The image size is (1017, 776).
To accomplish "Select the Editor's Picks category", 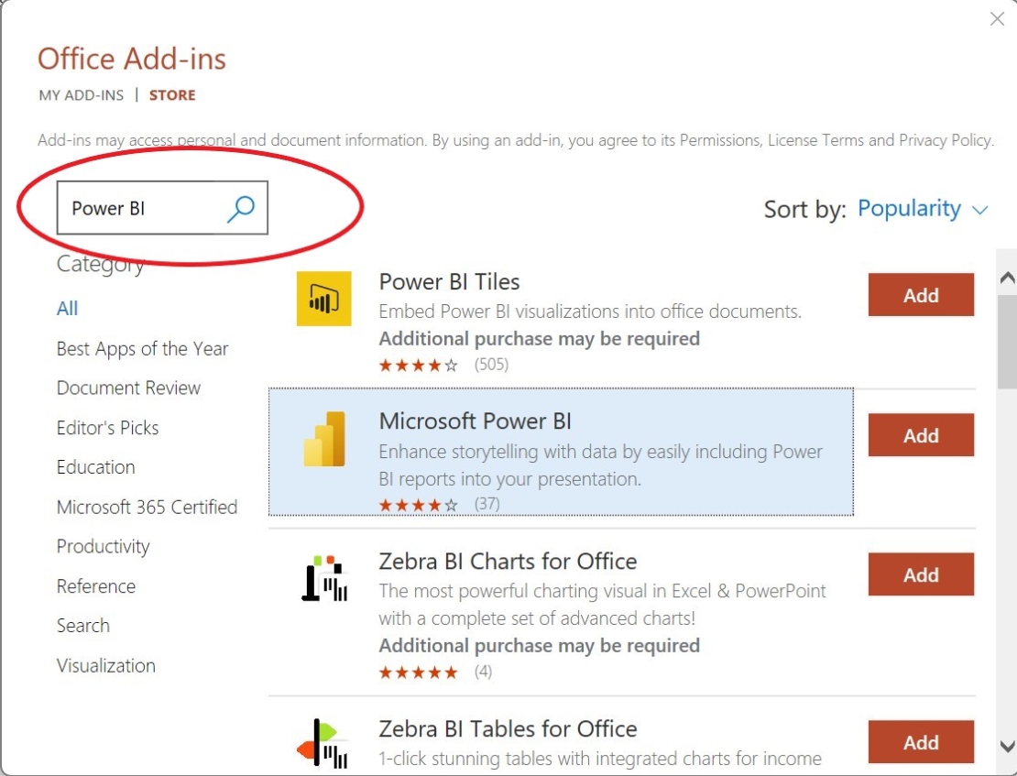I will pos(107,427).
